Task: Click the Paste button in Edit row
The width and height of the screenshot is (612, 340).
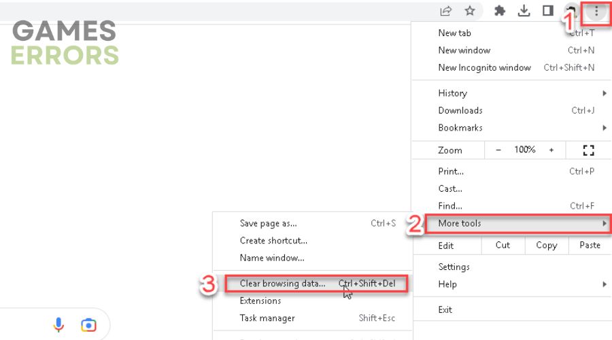Action: click(x=590, y=245)
